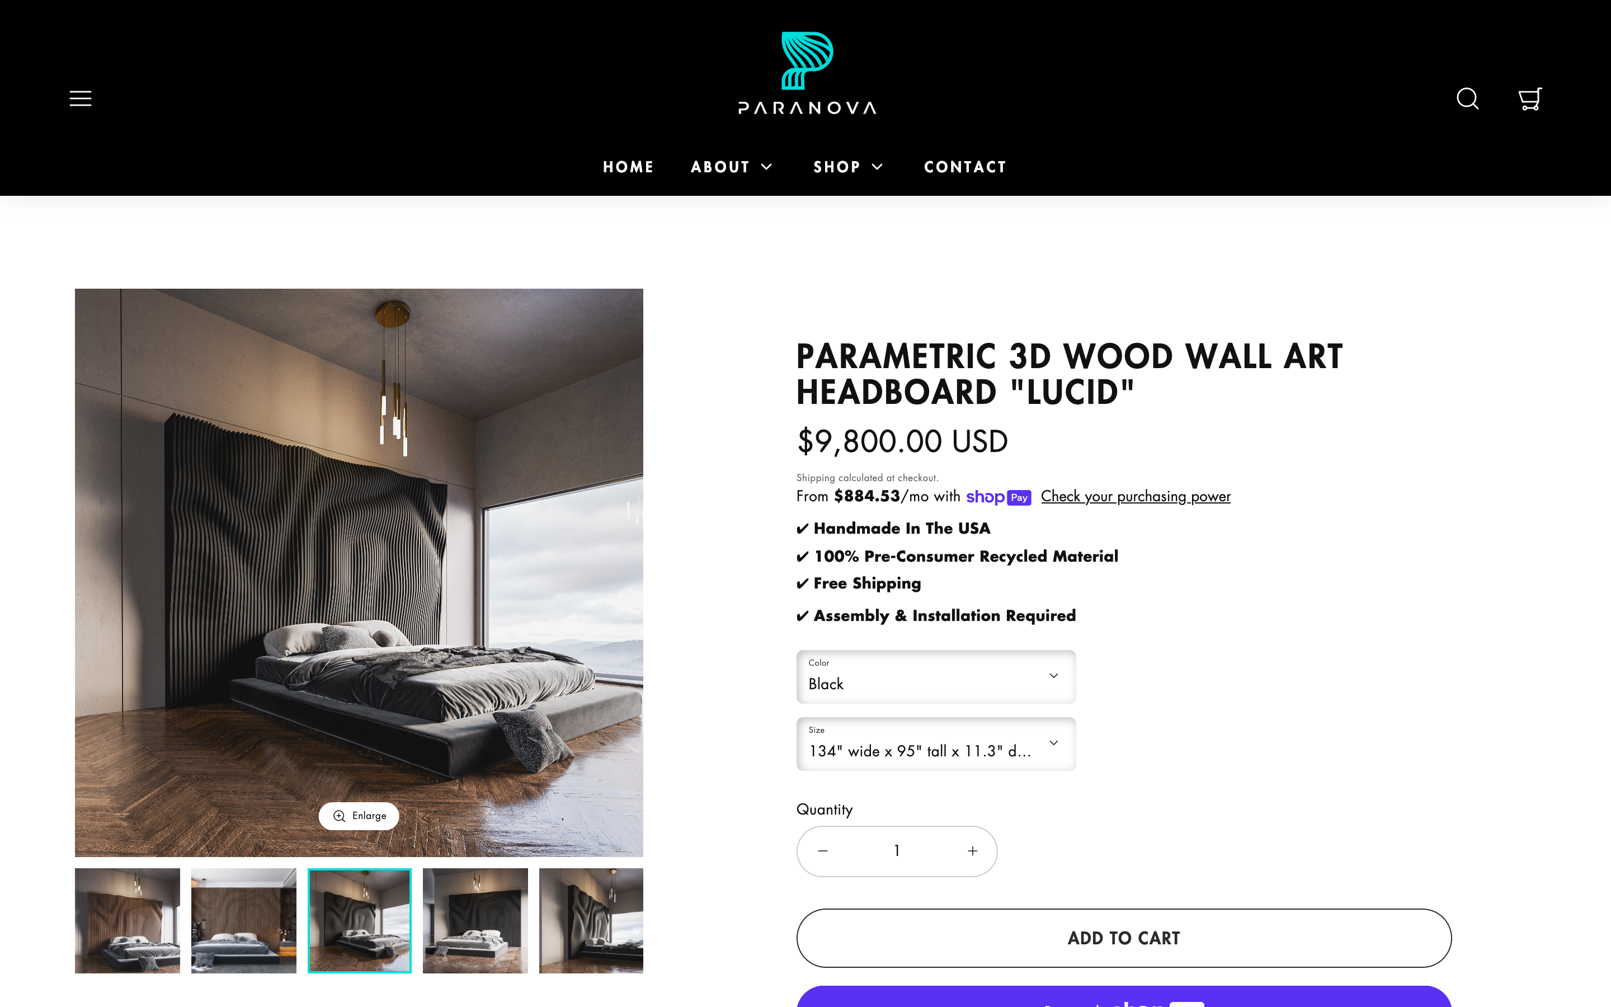This screenshot has width=1611, height=1007.
Task: Click the Enlarge image button
Action: 359,816
